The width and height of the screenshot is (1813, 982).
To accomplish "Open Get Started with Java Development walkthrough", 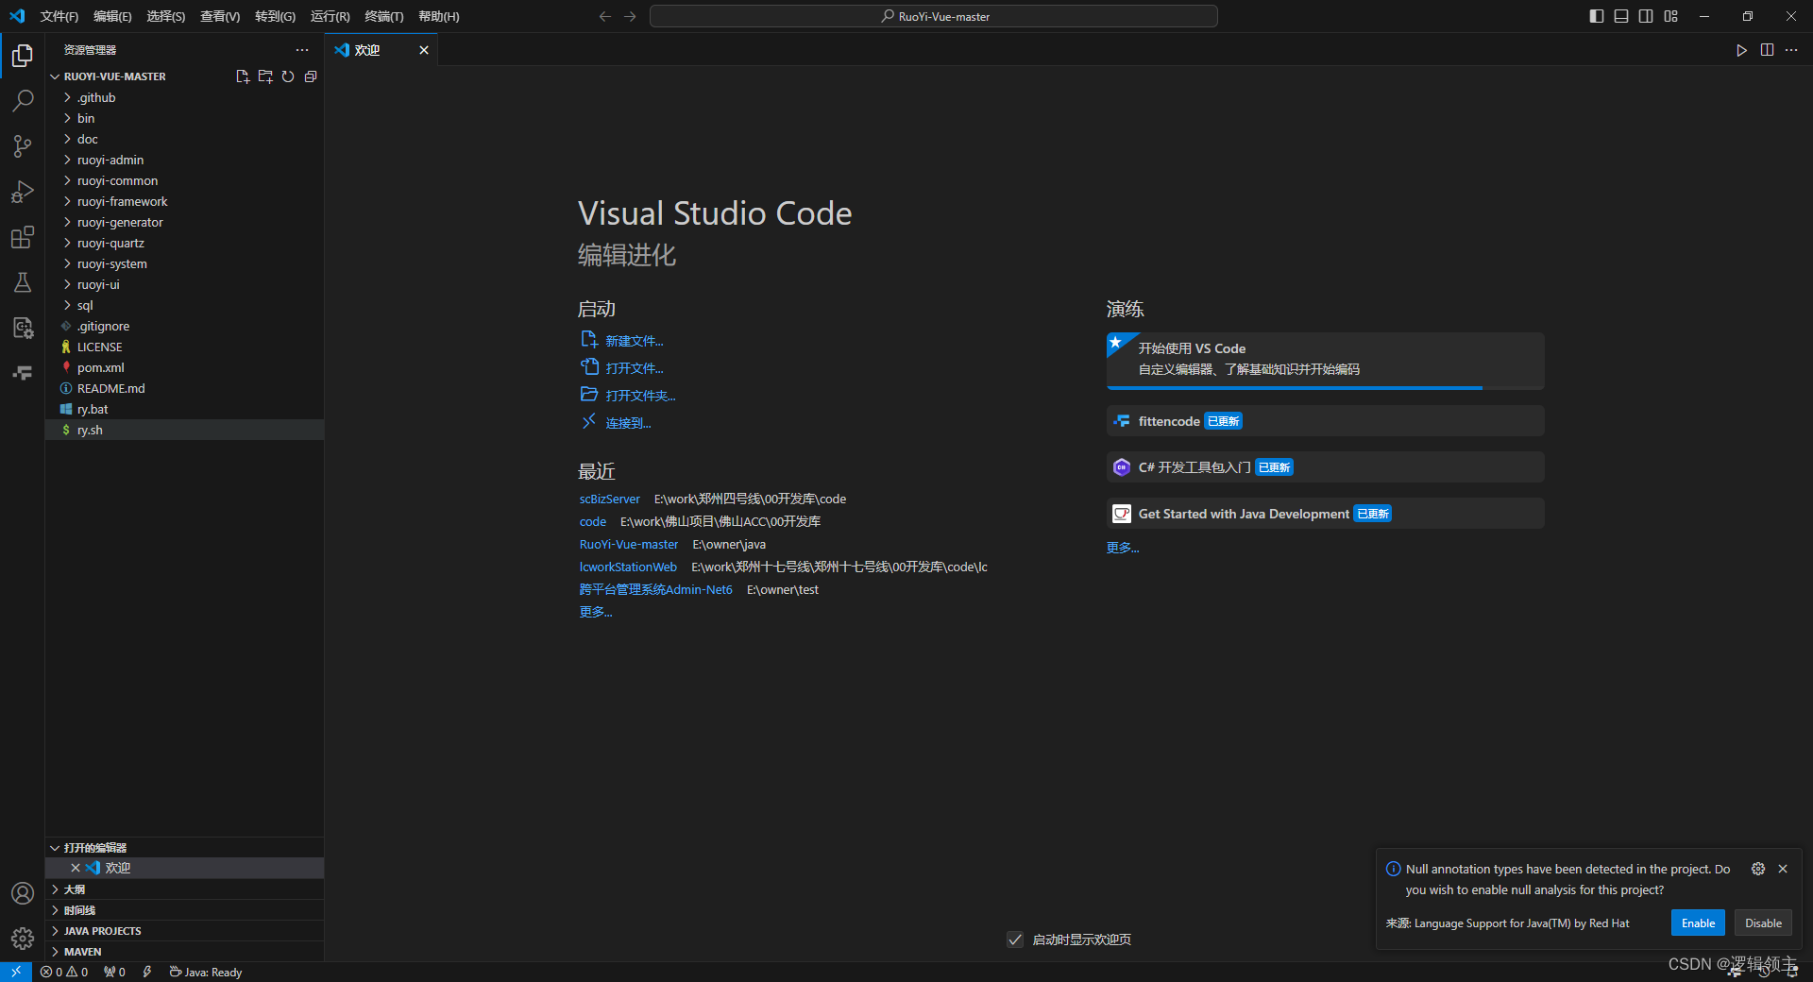I will pos(1326,514).
